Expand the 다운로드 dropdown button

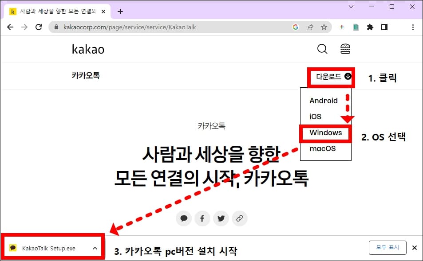point(332,76)
